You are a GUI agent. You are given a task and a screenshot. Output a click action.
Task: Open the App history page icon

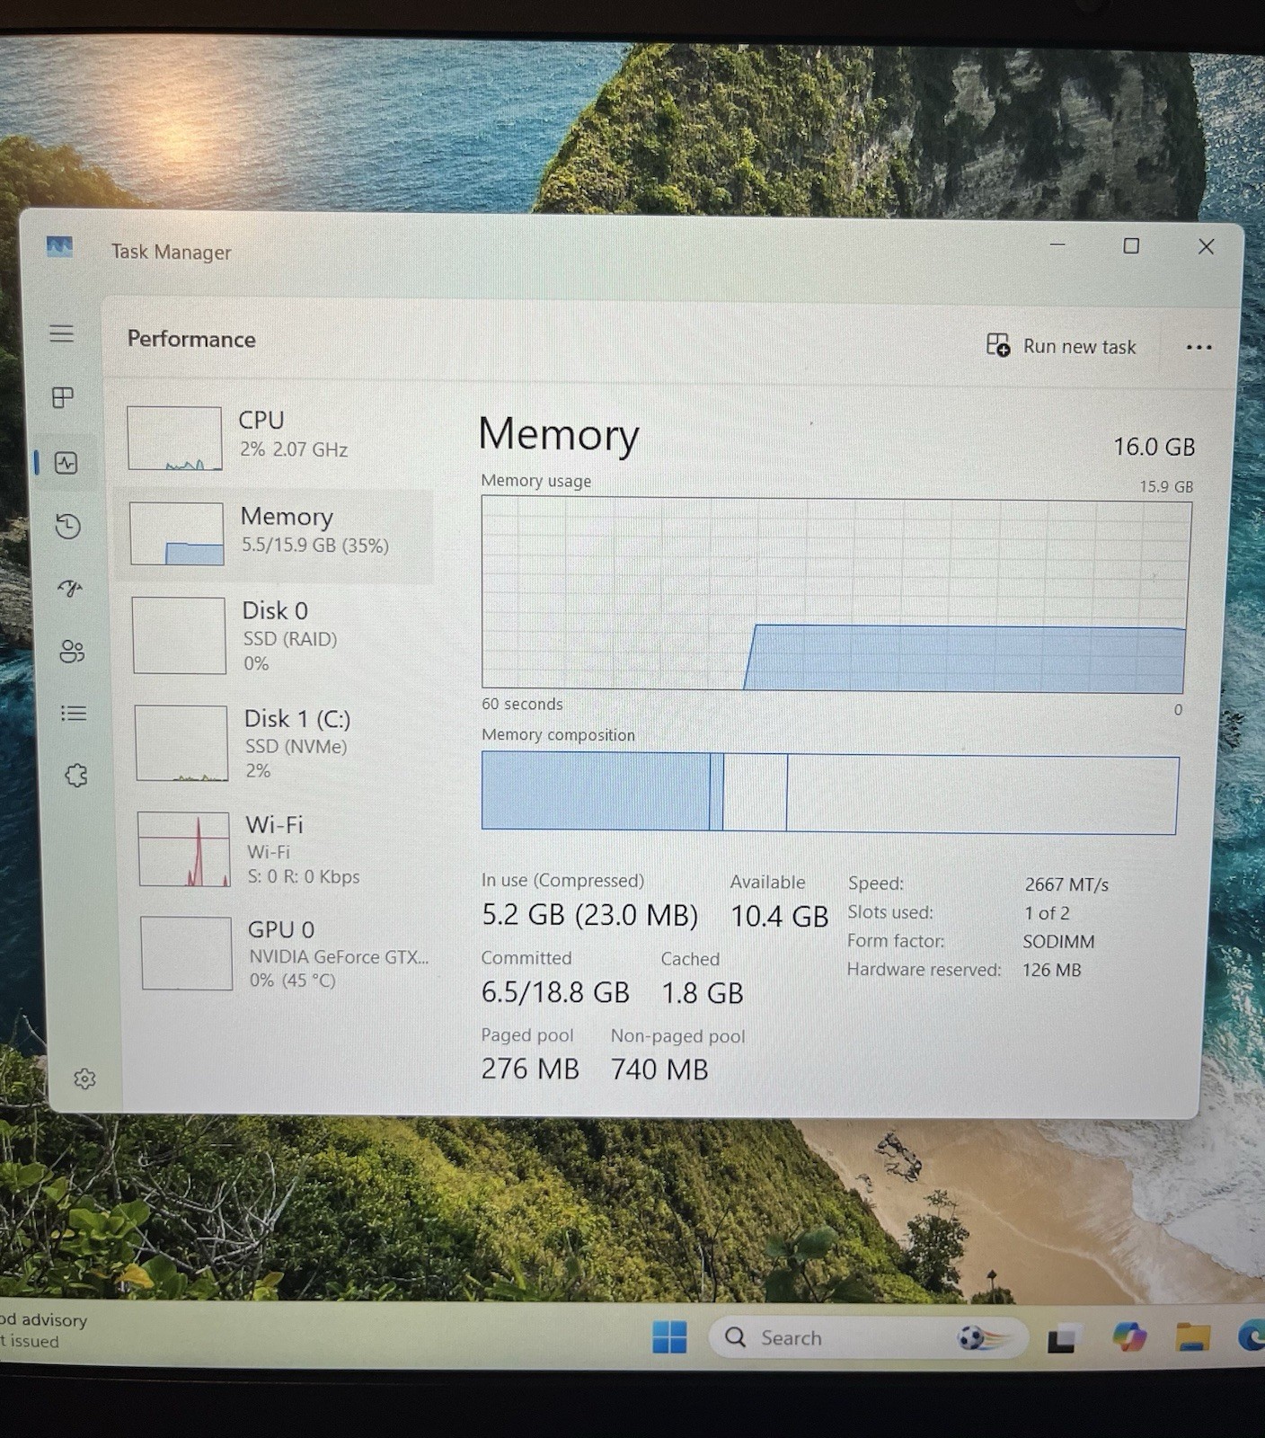click(68, 526)
